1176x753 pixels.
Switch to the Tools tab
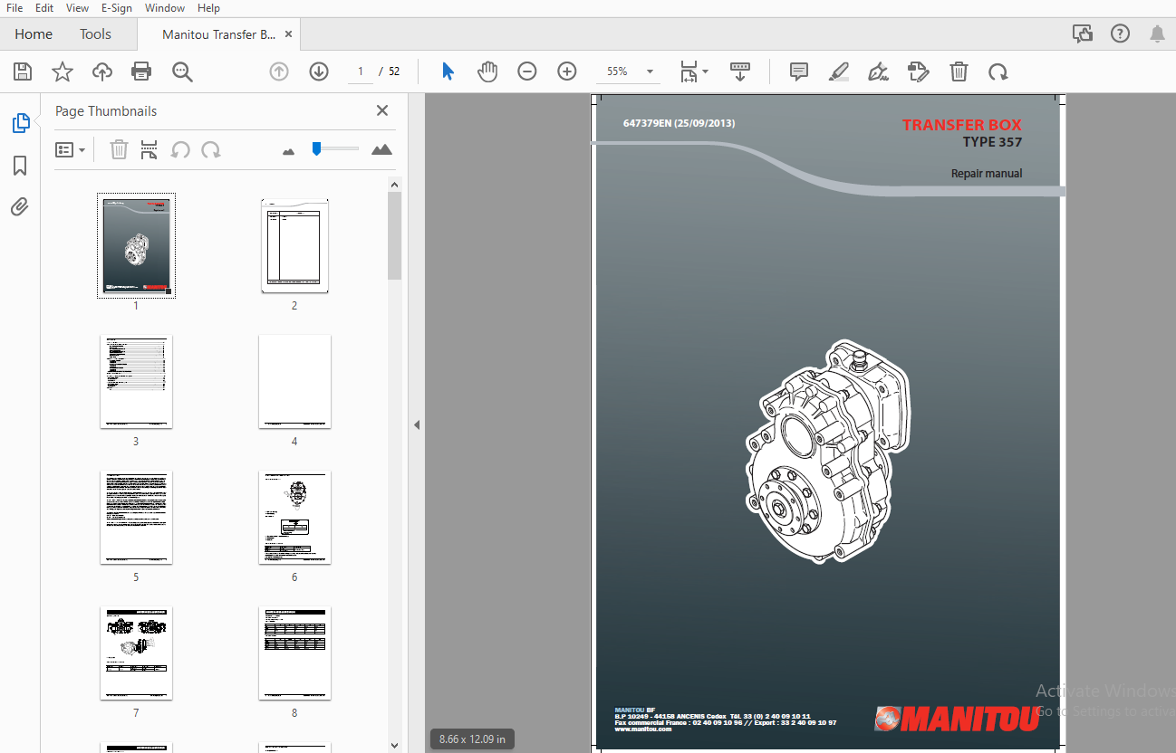[x=95, y=33]
